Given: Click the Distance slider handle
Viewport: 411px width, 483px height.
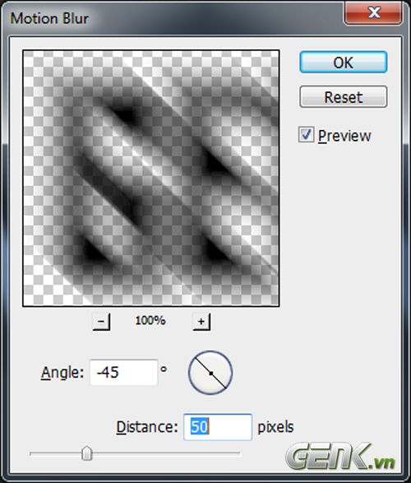Looking at the screenshot, I should point(87,453).
